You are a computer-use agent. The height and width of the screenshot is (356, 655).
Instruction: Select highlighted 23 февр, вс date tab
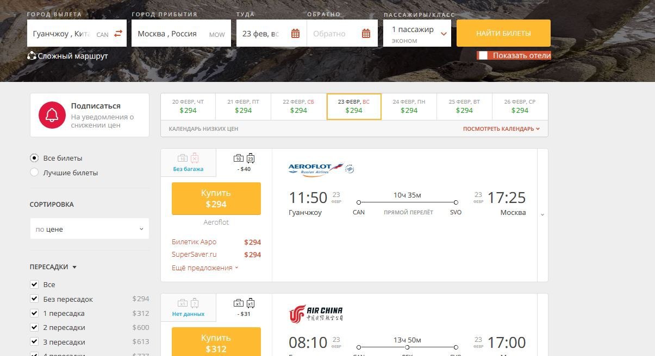pos(354,106)
